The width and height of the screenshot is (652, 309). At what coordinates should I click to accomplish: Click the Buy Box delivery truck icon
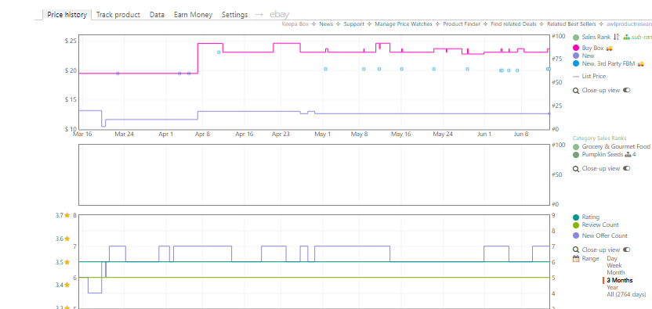point(609,49)
